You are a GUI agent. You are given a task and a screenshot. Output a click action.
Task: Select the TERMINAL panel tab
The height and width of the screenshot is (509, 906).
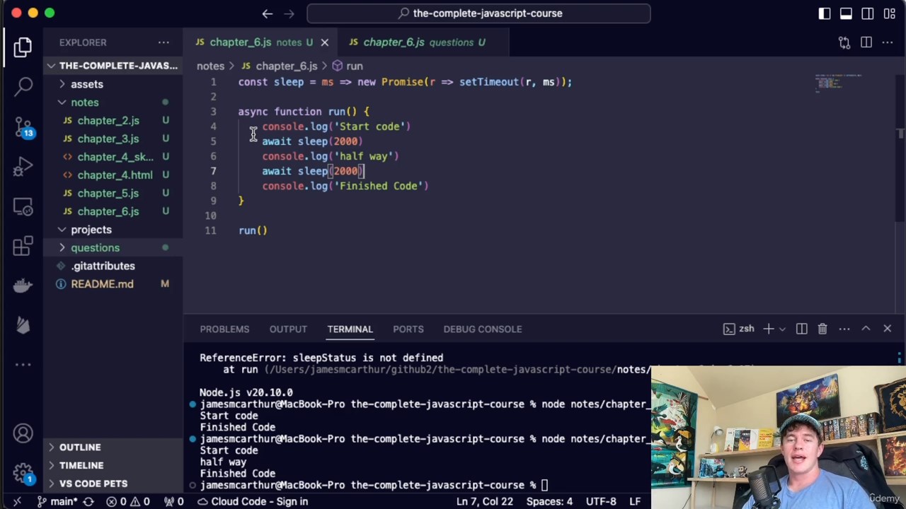coord(350,329)
